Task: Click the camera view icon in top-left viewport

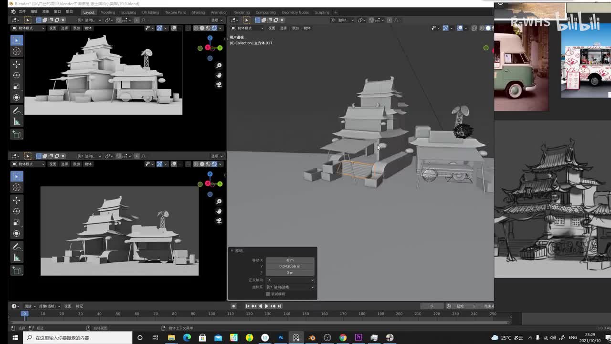Action: point(219,85)
